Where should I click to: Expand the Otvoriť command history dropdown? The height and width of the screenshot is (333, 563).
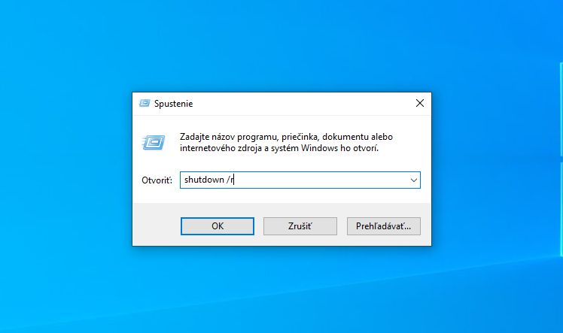tap(414, 180)
